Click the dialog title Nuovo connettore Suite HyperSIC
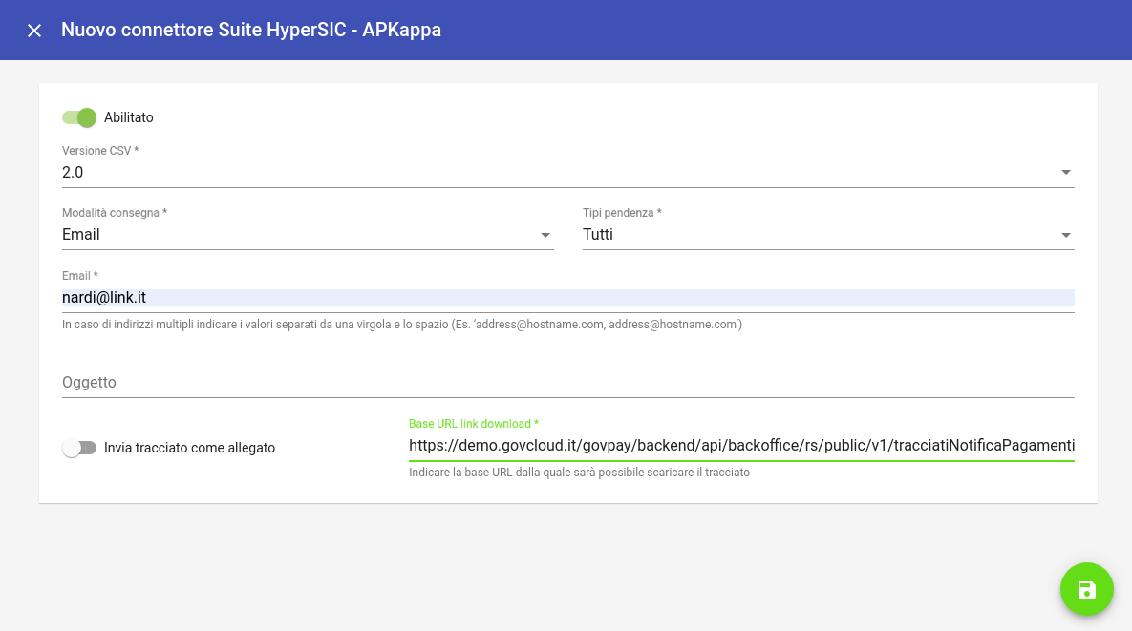 251,30
